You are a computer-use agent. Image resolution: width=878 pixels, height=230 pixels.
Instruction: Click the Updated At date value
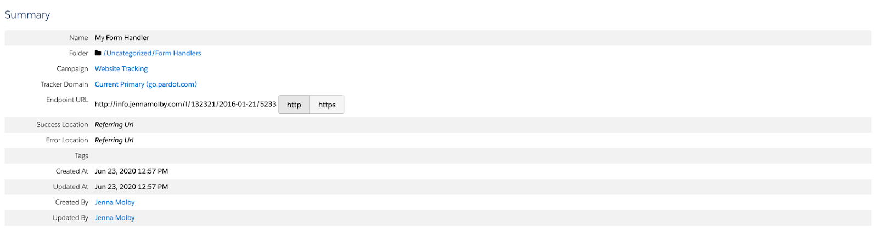(132, 187)
